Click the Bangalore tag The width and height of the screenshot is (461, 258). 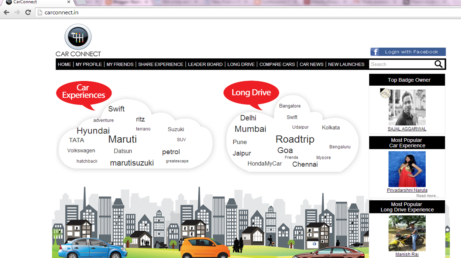tap(290, 106)
